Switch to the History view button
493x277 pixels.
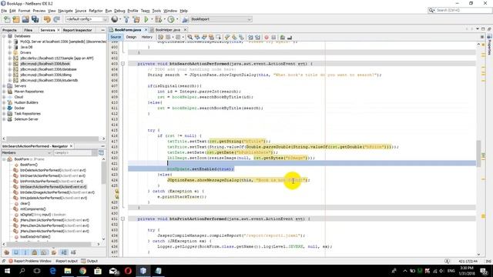coord(147,37)
